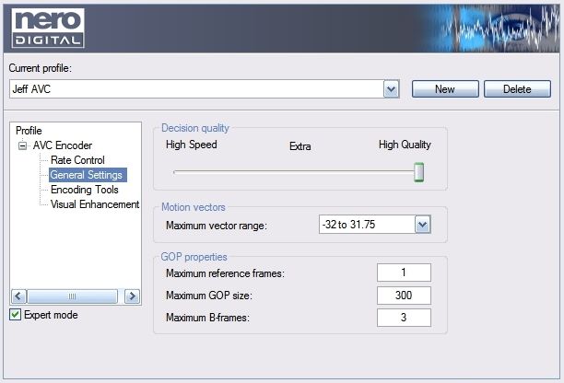Click the Nero Digital logo
Viewport: 564px width, 383px height.
coord(48,28)
